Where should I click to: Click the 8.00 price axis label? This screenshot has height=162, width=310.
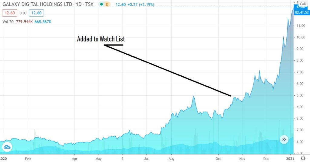coord(300,61)
